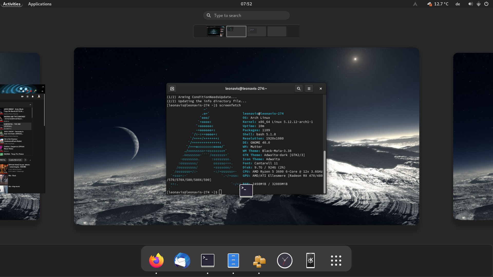The width and height of the screenshot is (493, 277).
Task: Focus the Type to search field
Action: (x=246, y=15)
